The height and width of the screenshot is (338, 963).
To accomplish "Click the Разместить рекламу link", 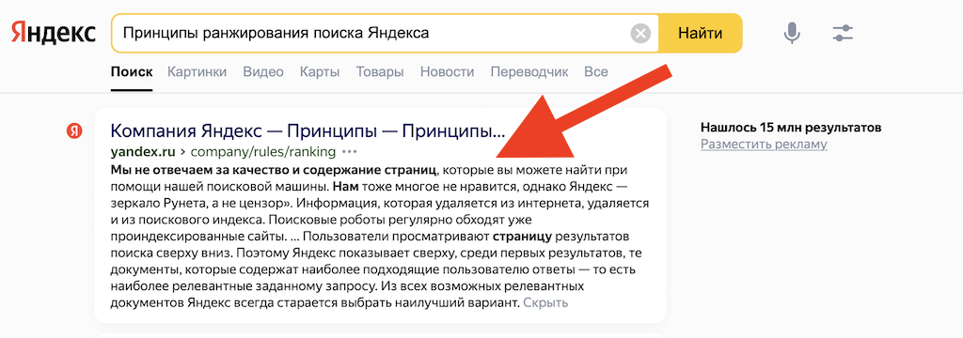I will [x=764, y=145].
